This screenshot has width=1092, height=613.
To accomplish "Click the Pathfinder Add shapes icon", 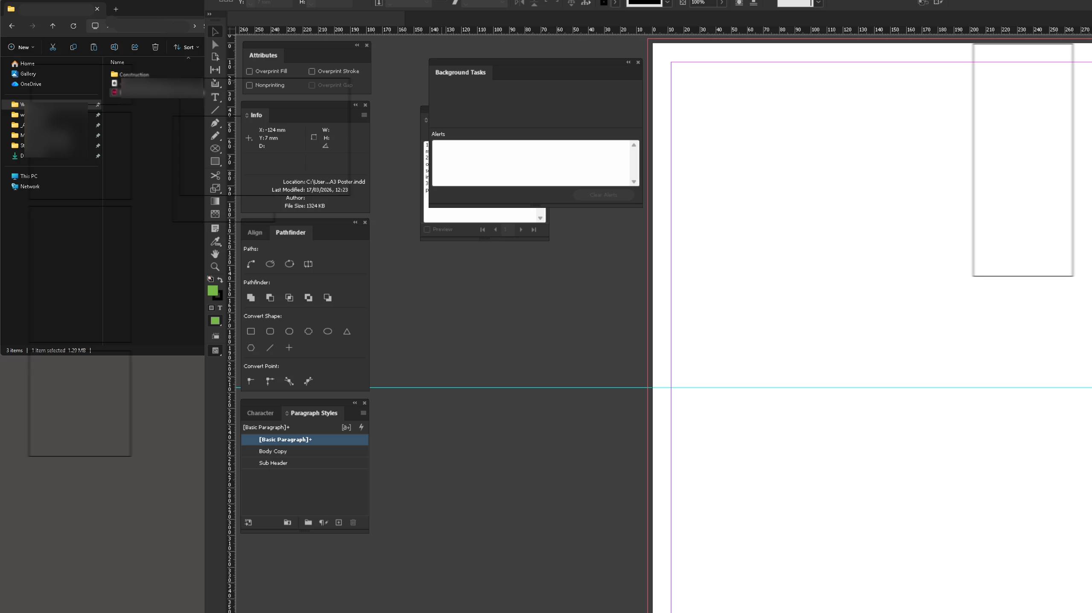I will pyautogui.click(x=251, y=298).
